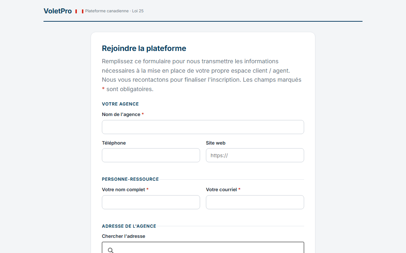Click the 'ADRESSE DE L'AGENCE' section title

(129, 226)
